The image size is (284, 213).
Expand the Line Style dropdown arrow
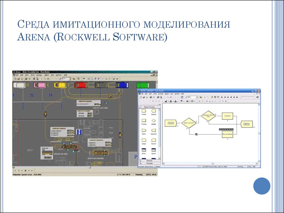195,101
